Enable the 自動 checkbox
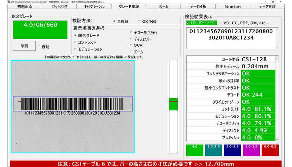Screen dimensions: 292x167 tap(39, 47)
